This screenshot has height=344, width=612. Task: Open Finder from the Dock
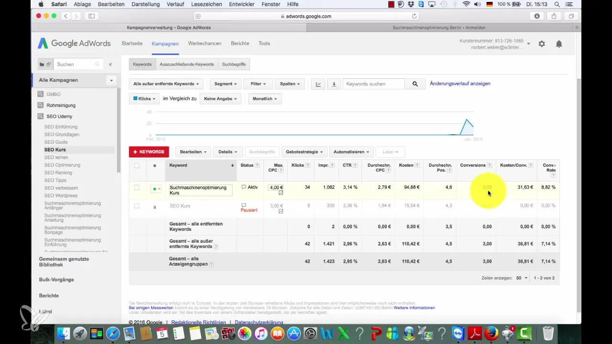pos(63,333)
